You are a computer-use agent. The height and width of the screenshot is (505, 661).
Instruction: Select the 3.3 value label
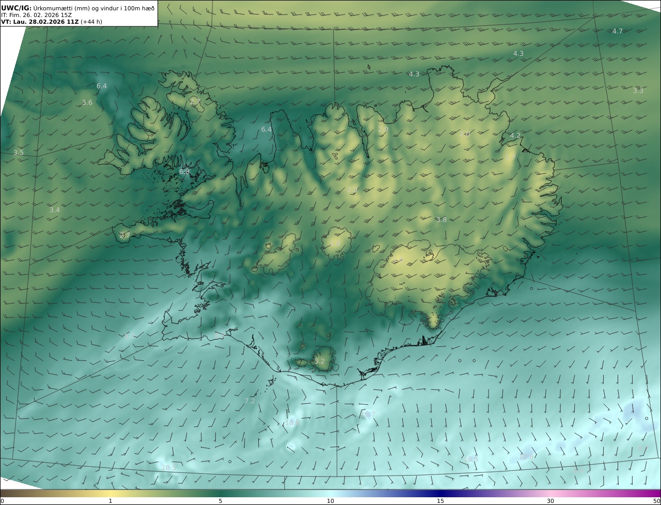638,91
